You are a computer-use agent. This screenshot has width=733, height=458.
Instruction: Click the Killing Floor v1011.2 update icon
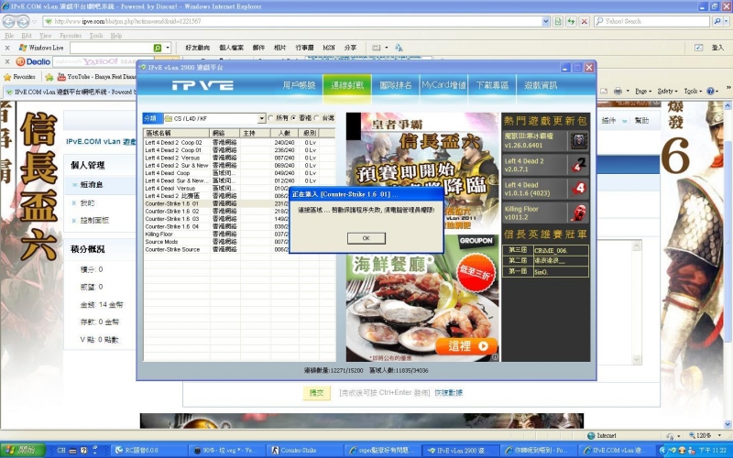tap(579, 213)
